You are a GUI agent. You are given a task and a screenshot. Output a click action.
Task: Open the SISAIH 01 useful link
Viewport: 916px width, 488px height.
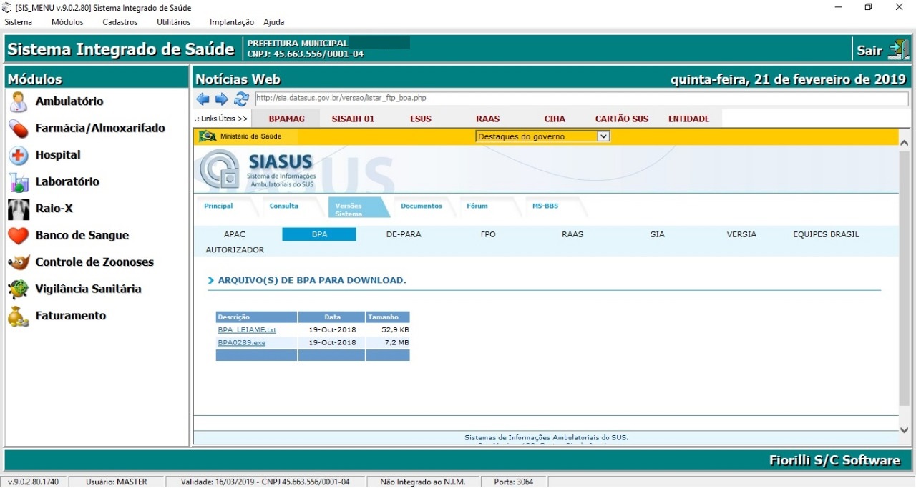pyautogui.click(x=354, y=119)
